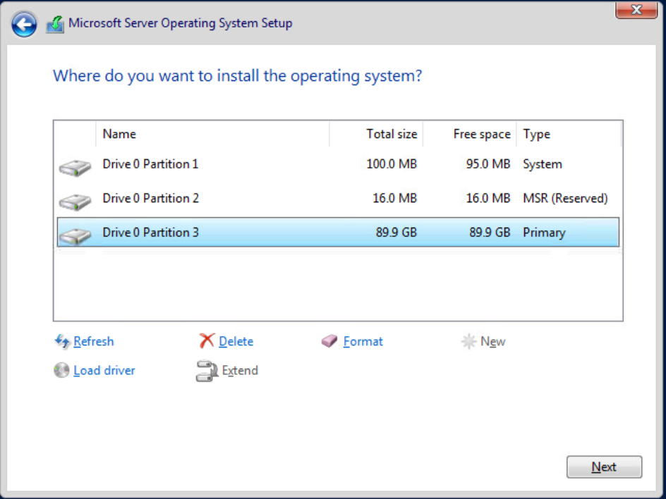Click the New partition star icon

point(468,342)
